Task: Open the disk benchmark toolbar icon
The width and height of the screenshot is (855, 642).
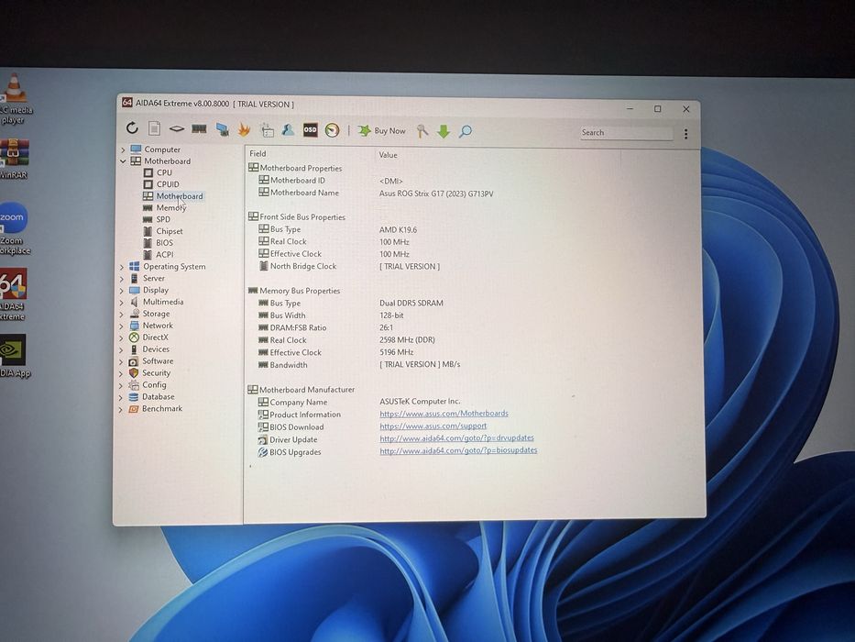Action: point(177,128)
